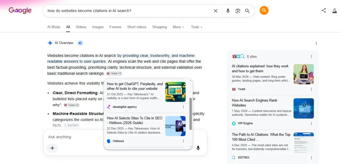Click the Yoast +3 citation chip
The width and height of the screenshot is (341, 164).
(x=114, y=73)
